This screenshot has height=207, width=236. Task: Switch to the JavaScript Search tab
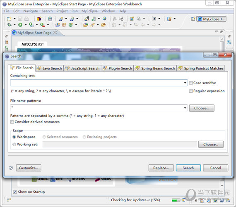click(82, 68)
